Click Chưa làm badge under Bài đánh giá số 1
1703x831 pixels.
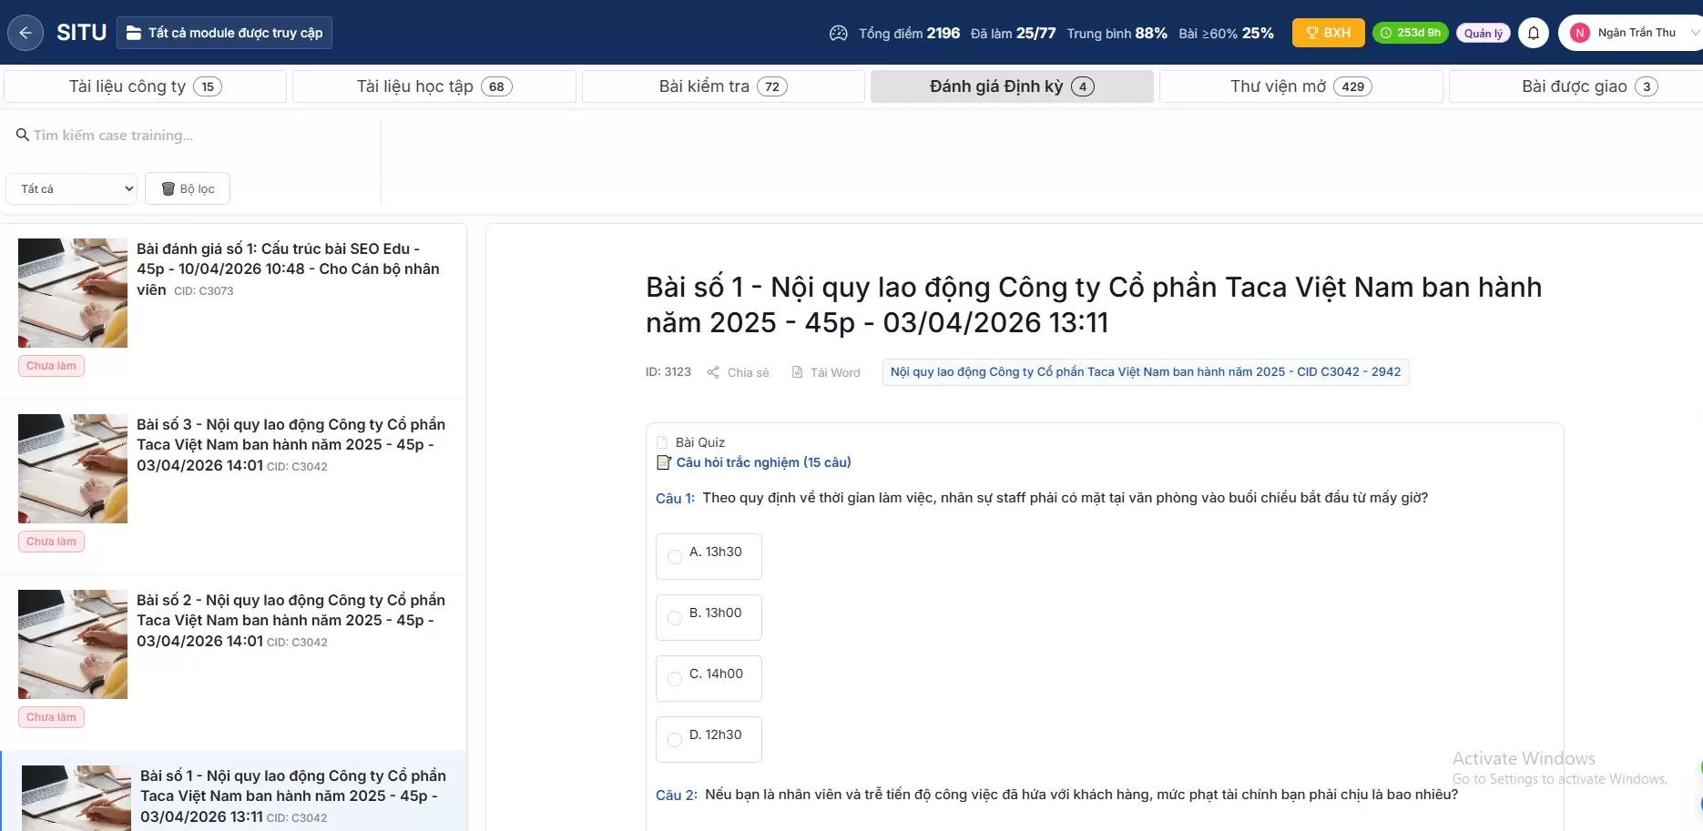pos(51,366)
